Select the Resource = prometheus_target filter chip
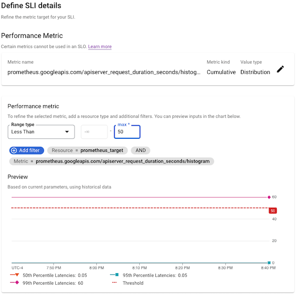The width and height of the screenshot is (297, 294). [87, 150]
